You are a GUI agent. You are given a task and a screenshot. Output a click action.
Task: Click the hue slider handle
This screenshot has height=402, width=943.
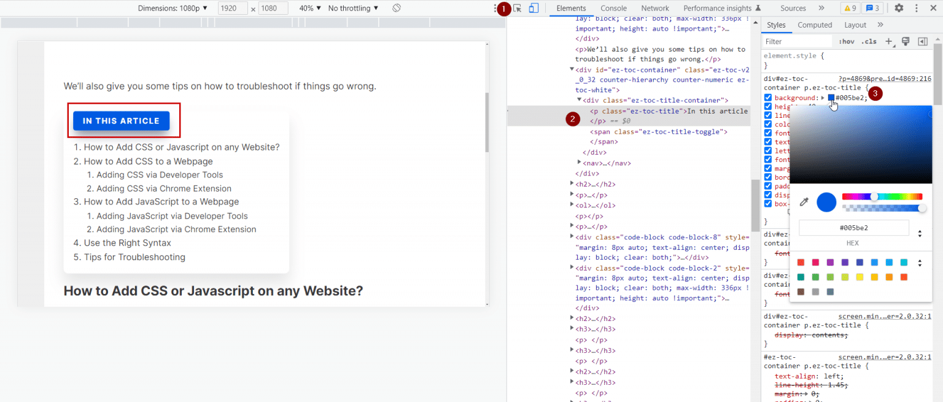click(874, 196)
